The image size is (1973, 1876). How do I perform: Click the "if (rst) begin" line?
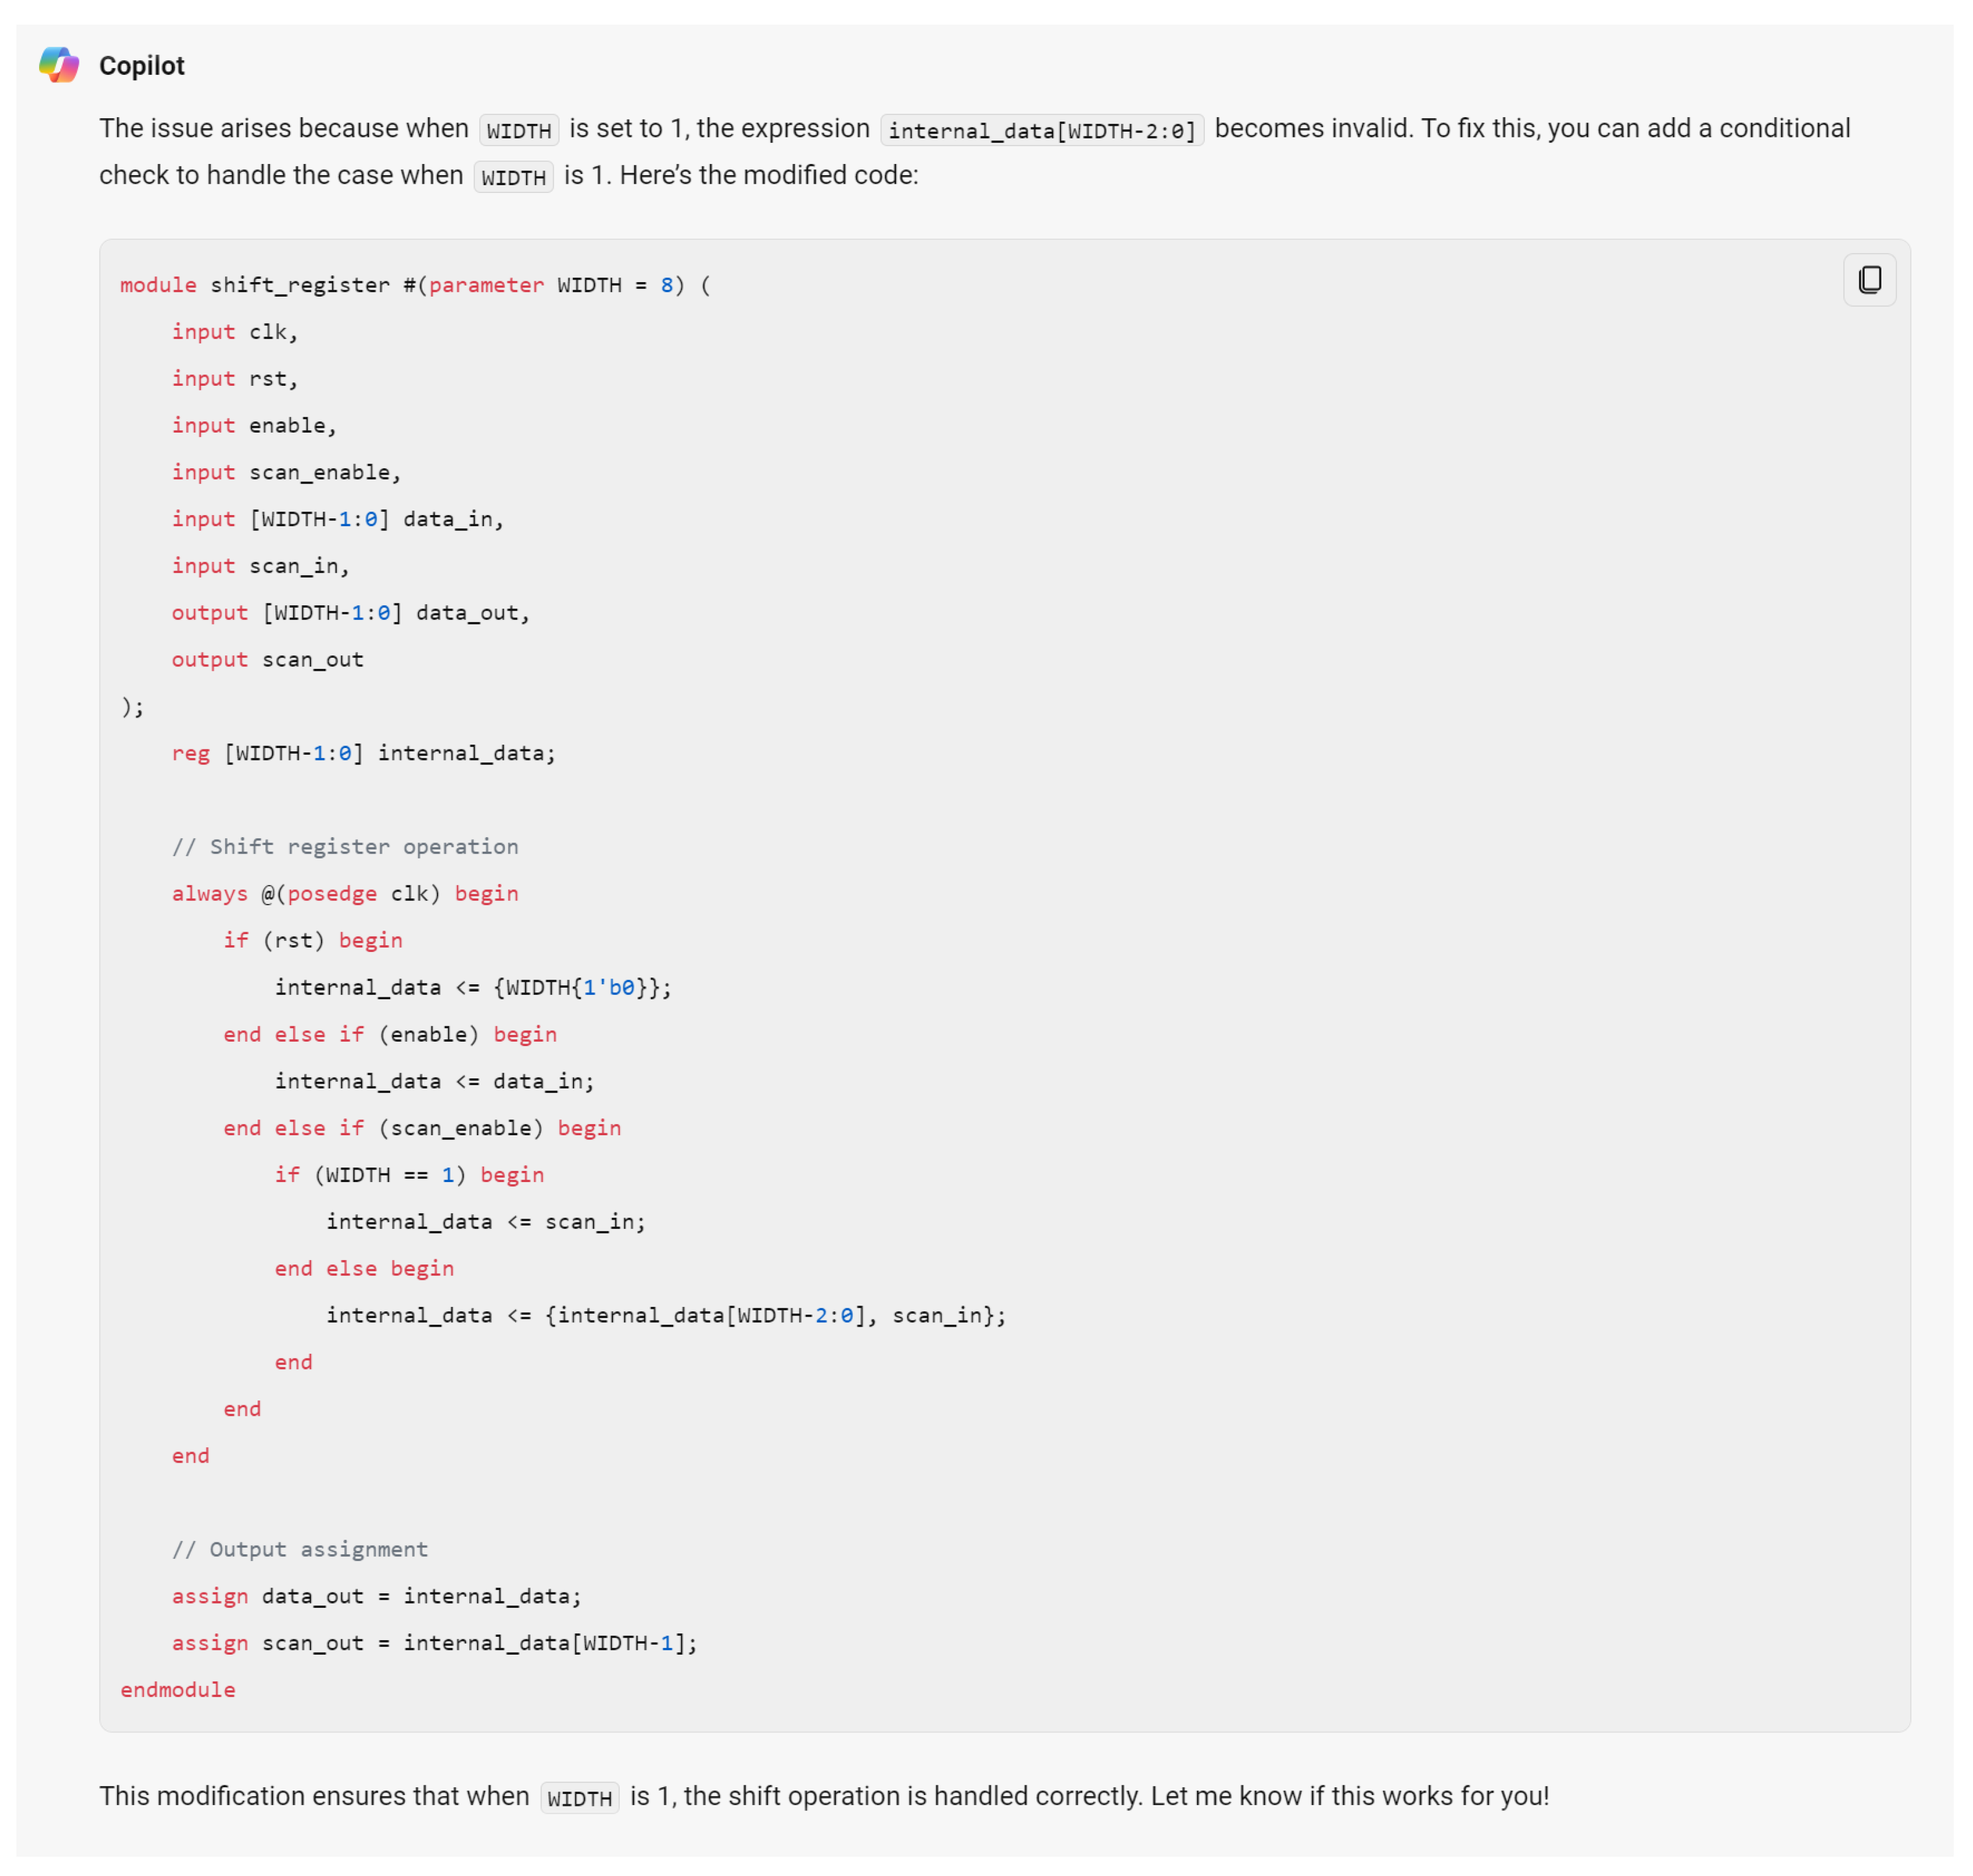(312, 940)
